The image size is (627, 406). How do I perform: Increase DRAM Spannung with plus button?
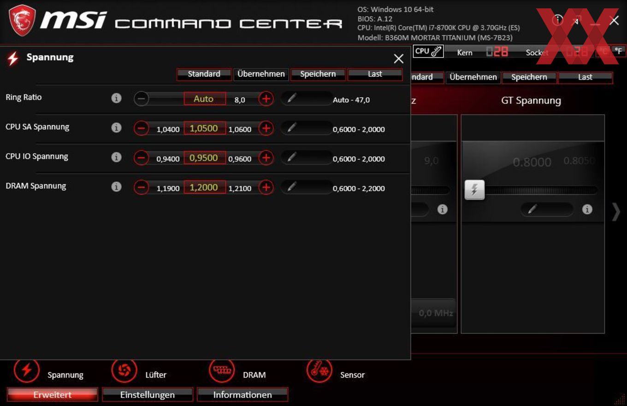click(266, 187)
